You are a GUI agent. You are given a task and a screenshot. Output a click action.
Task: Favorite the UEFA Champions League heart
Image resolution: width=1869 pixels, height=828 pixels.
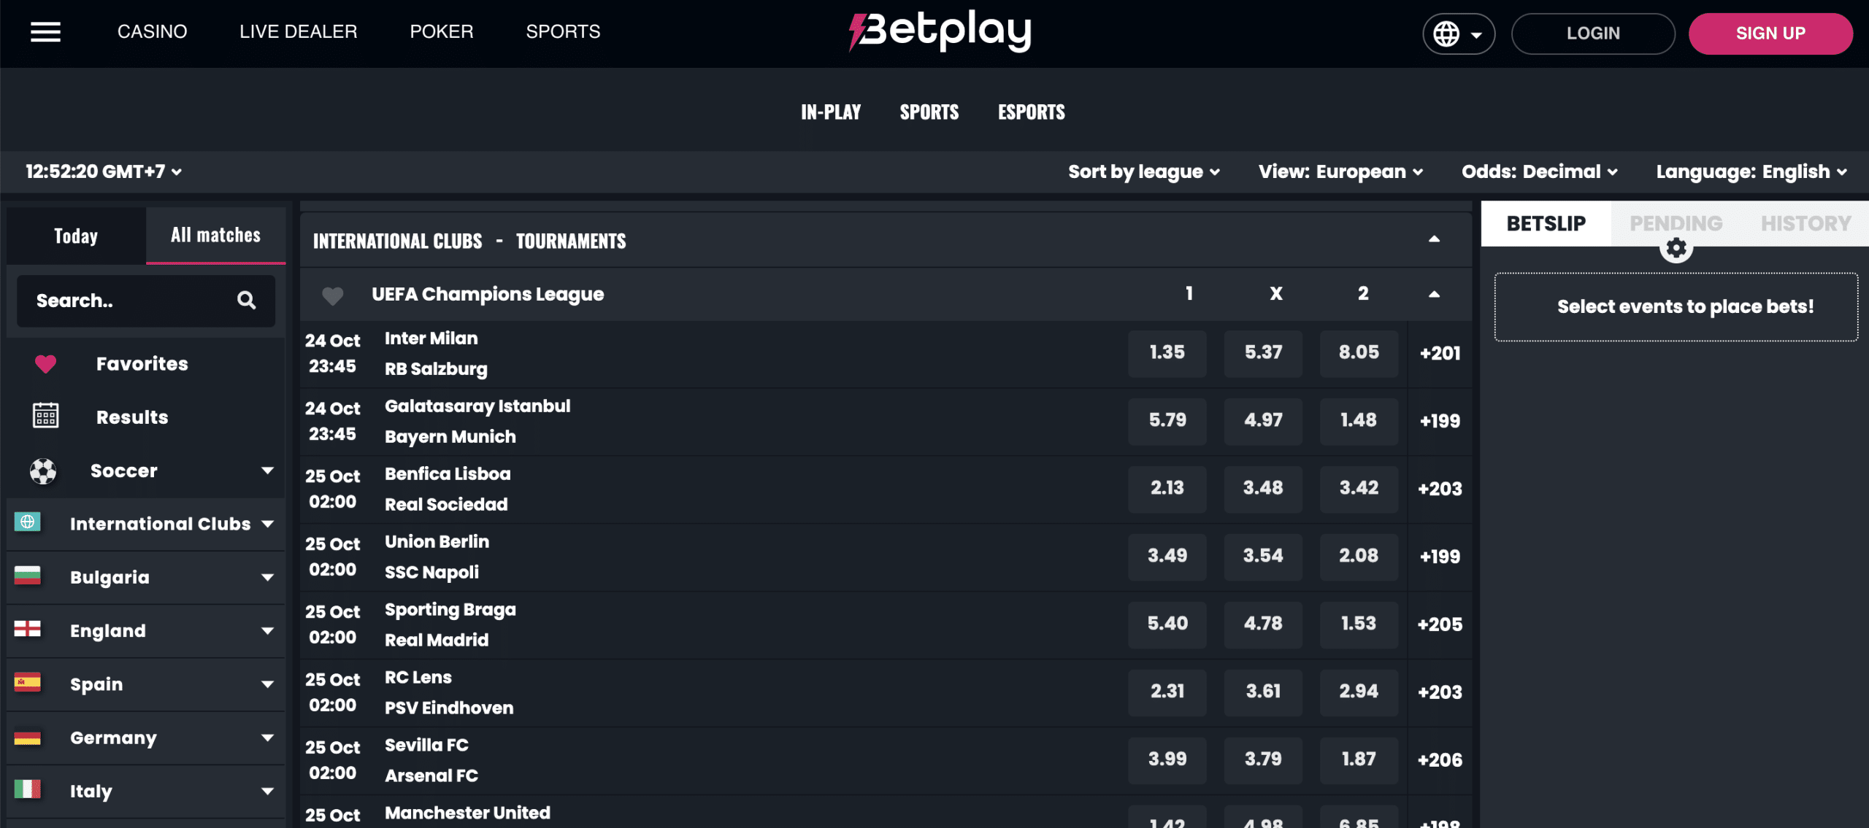333,295
